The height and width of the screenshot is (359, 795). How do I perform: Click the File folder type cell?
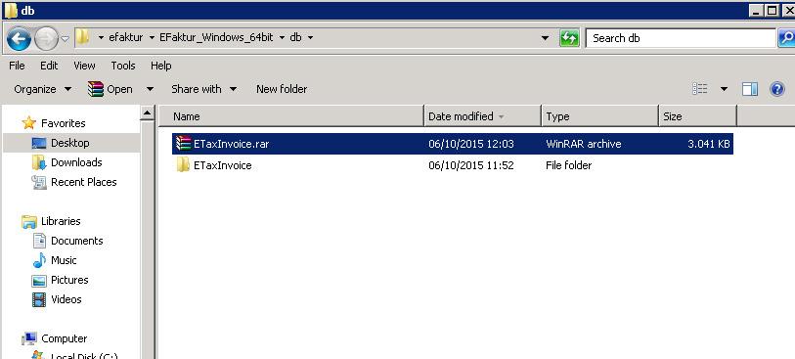(x=569, y=165)
